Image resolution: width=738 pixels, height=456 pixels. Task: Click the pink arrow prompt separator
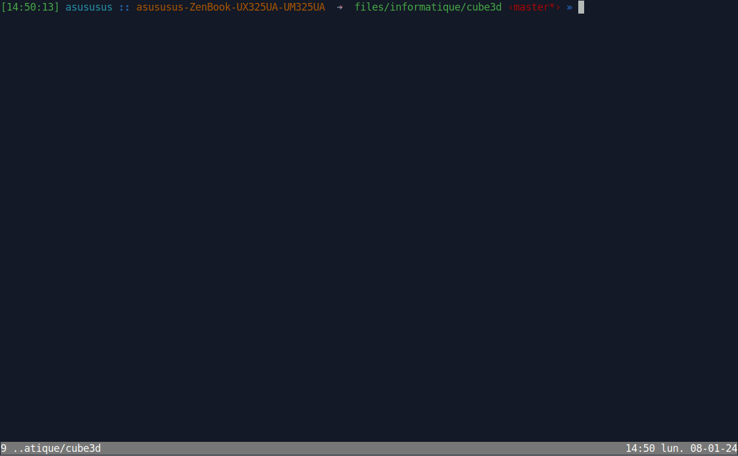point(340,7)
